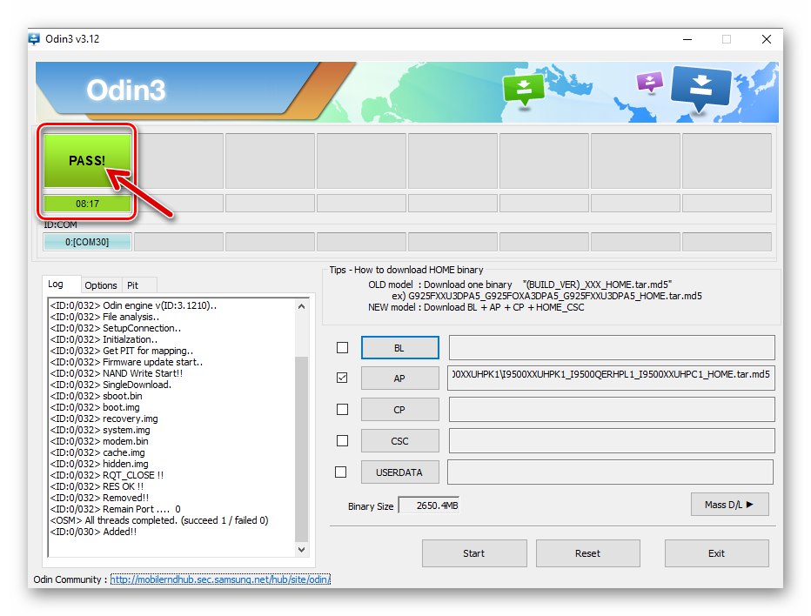Click the Start button

tap(474, 553)
